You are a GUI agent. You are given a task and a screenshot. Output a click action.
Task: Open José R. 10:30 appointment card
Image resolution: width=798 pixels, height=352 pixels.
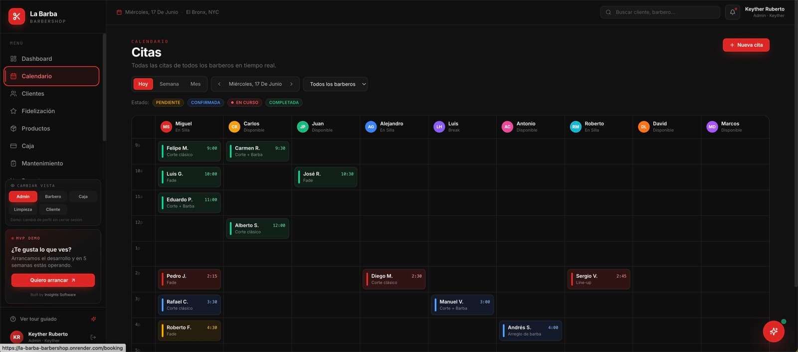pos(326,177)
